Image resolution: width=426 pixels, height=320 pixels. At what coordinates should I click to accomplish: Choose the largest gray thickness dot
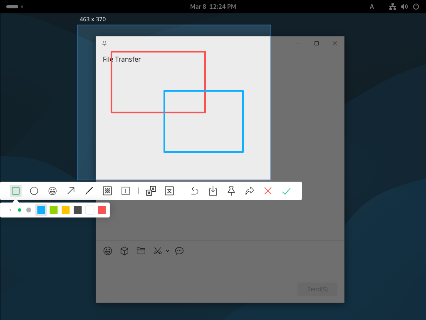[x=29, y=210]
